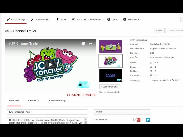Click the video title input field
Image resolution: width=183 pixels, height=137 pixels.
(47, 112)
